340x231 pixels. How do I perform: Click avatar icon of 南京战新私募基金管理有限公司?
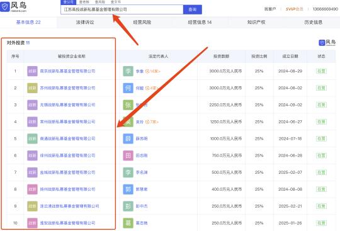[32, 71]
